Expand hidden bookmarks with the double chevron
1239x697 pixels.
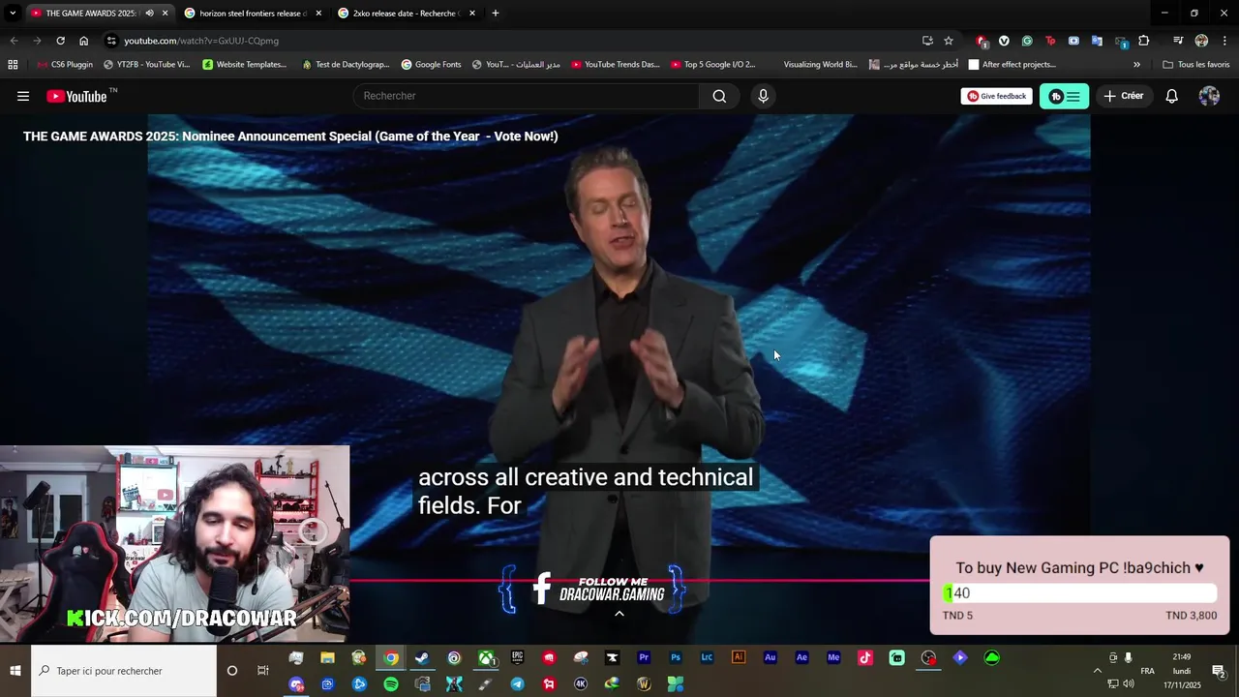coord(1136,65)
